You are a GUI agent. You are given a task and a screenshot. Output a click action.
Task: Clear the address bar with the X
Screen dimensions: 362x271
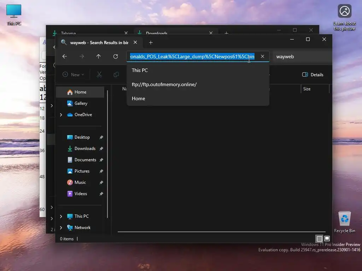[x=263, y=56]
